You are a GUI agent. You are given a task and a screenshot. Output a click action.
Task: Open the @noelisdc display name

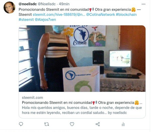[28, 4]
